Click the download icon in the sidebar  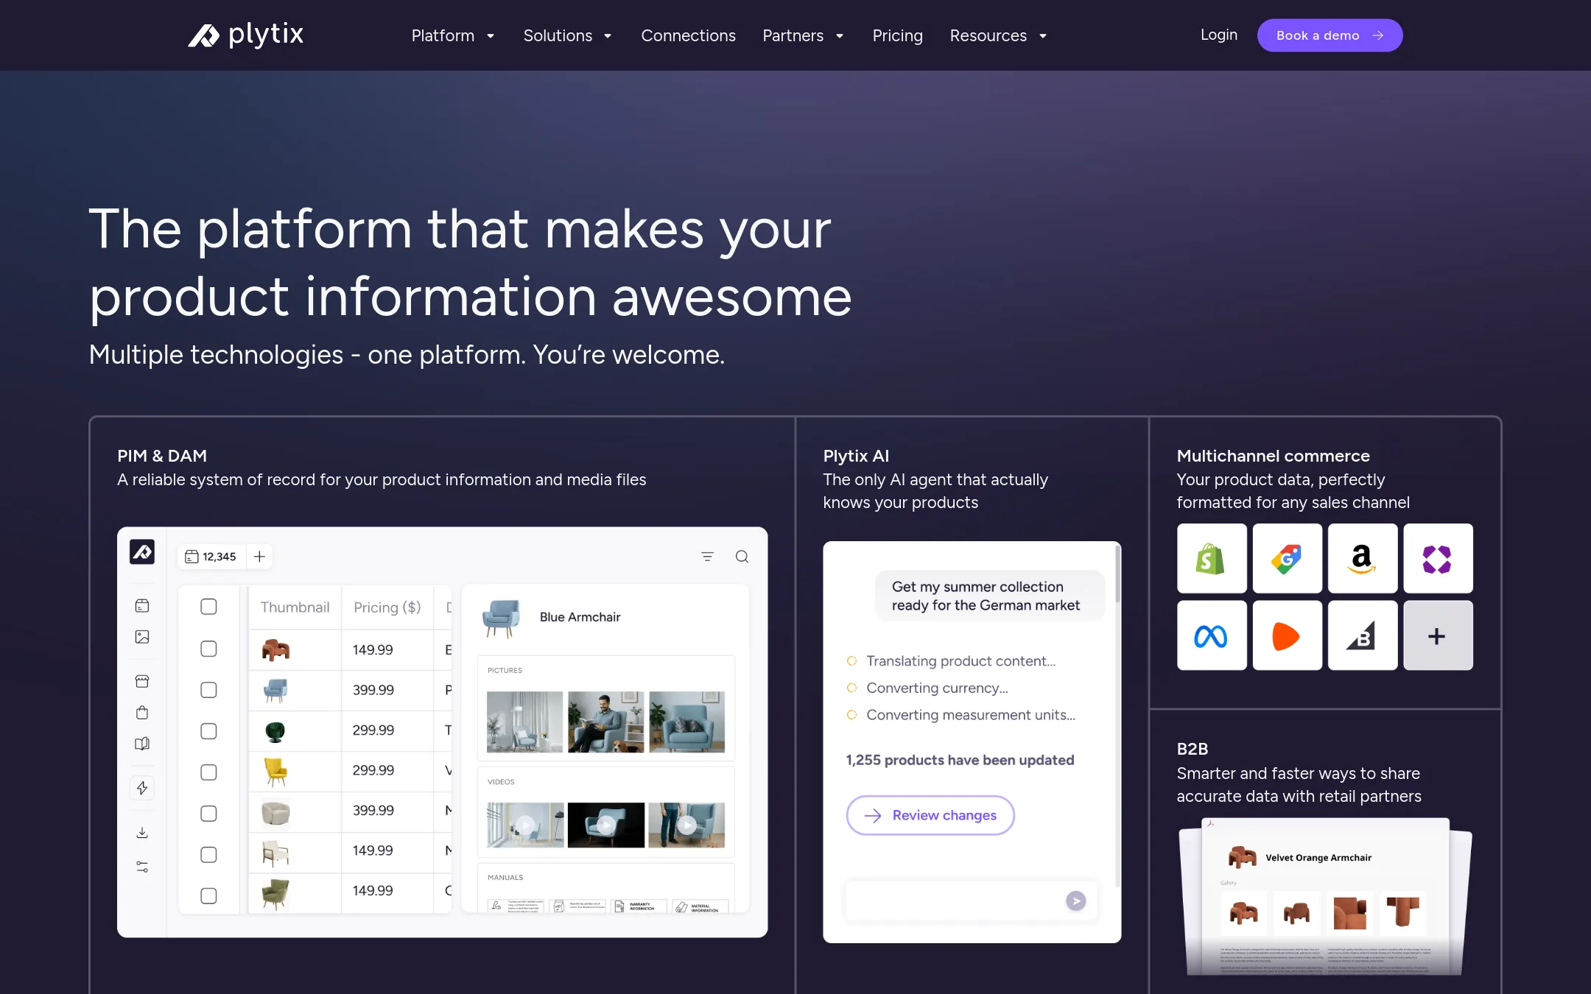pyautogui.click(x=142, y=833)
